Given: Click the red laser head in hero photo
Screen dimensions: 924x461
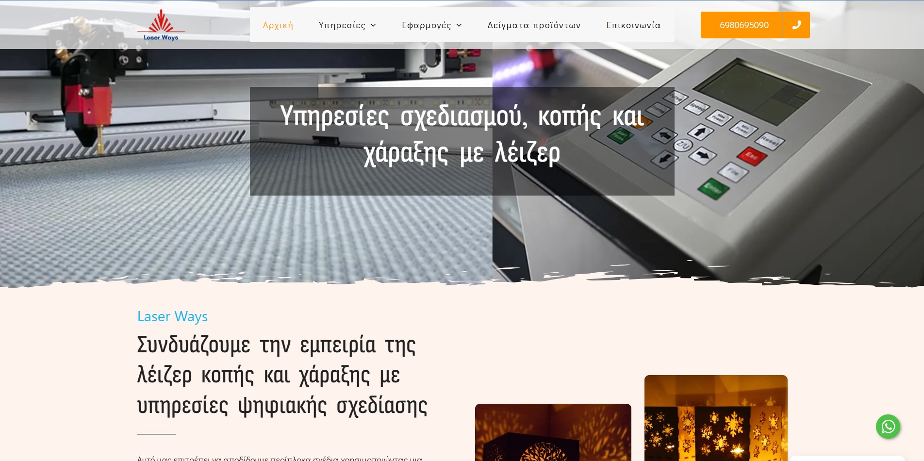Looking at the screenshot, I should pos(88,102).
